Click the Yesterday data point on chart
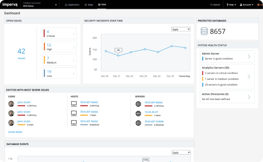This screenshot has width=263, height=162. point(185,48)
